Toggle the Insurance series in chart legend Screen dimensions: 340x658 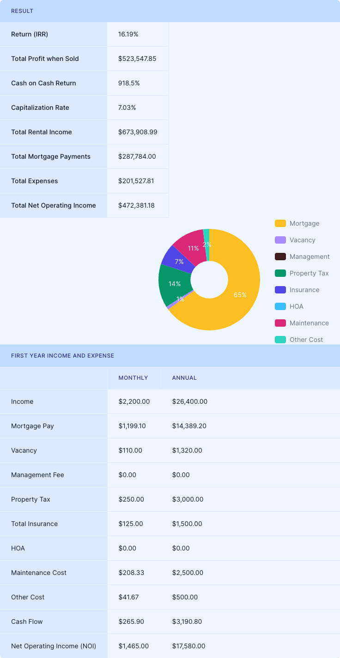[x=304, y=290]
